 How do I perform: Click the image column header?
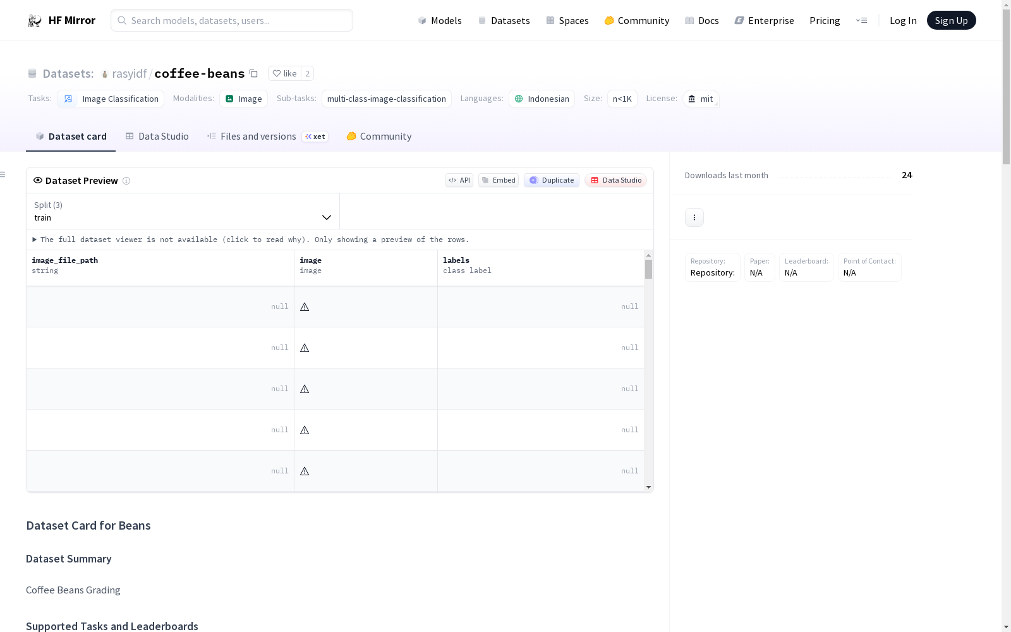[365, 268]
